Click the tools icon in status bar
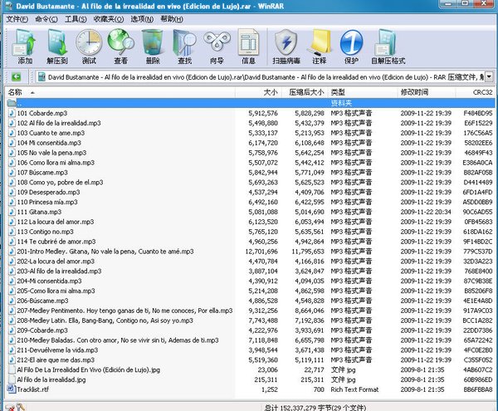 (21, 407)
